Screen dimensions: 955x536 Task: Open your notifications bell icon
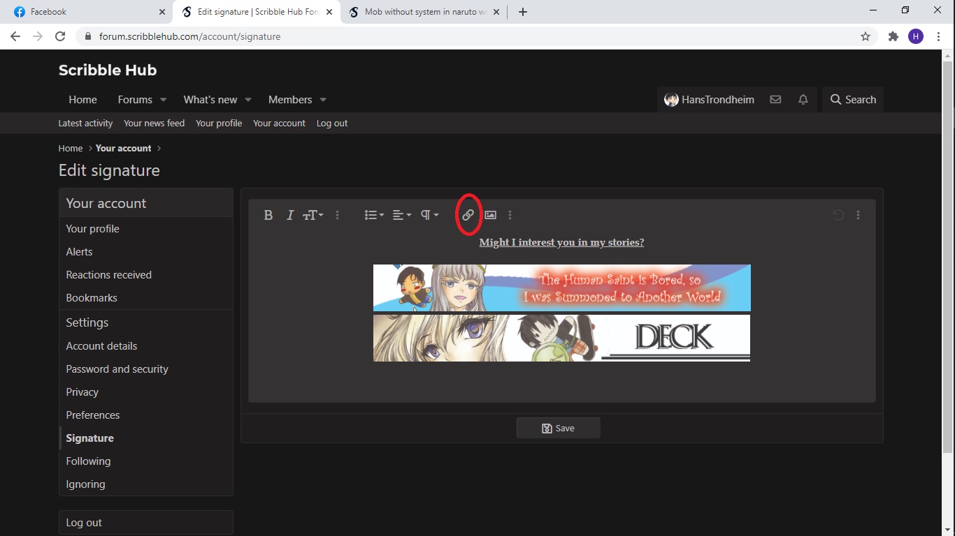pos(803,99)
